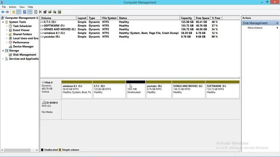Select the CD-ROM 0 label box
This screenshot has width=280, height=157.
tap(51, 109)
